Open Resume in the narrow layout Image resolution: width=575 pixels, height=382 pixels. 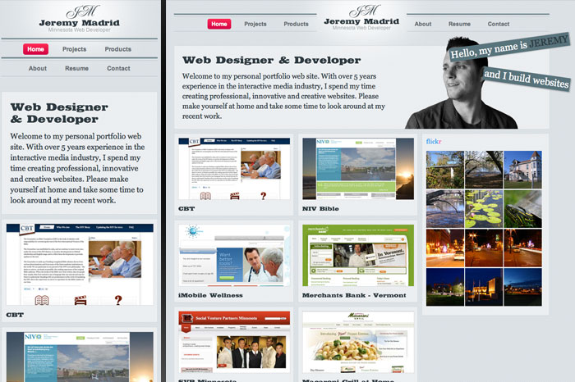point(76,68)
